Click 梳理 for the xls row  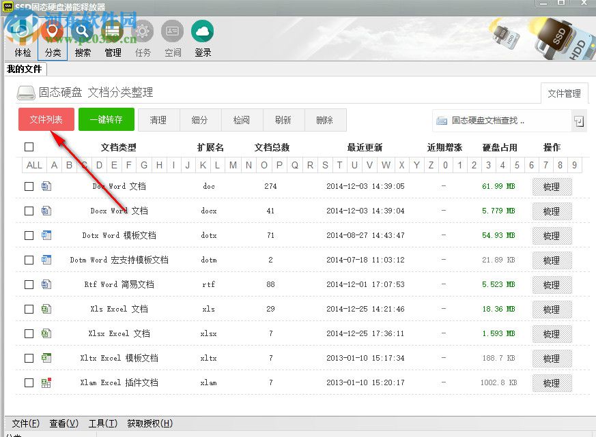[x=552, y=310]
